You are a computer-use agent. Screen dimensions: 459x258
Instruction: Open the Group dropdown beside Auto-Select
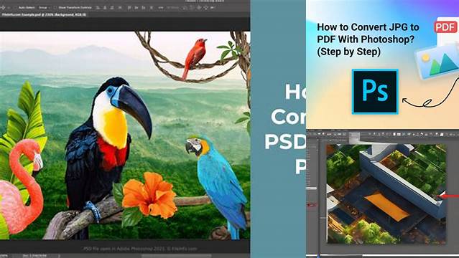(x=44, y=8)
